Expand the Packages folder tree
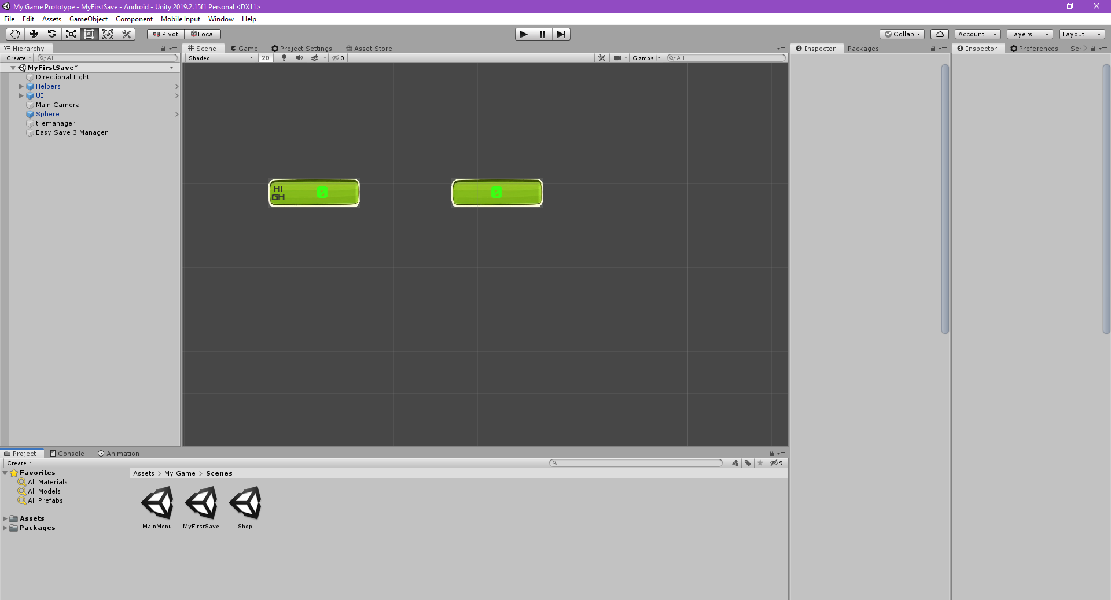Screen dimensions: 1111x600 [5, 528]
